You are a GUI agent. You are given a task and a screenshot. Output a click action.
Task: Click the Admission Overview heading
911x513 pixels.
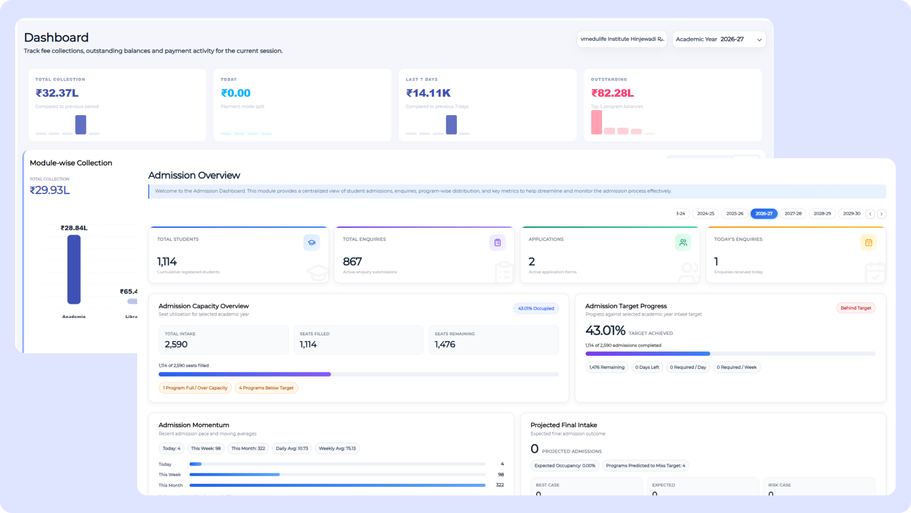[194, 175]
